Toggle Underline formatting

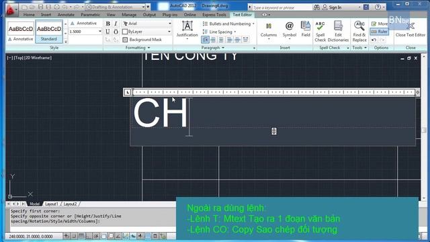tap(107, 32)
